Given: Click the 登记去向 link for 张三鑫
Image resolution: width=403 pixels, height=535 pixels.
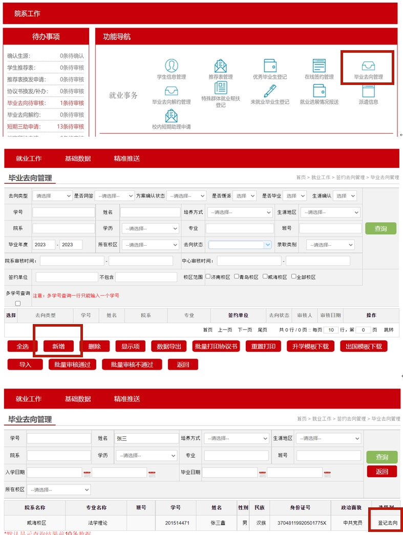Looking at the screenshot, I should pos(387,523).
